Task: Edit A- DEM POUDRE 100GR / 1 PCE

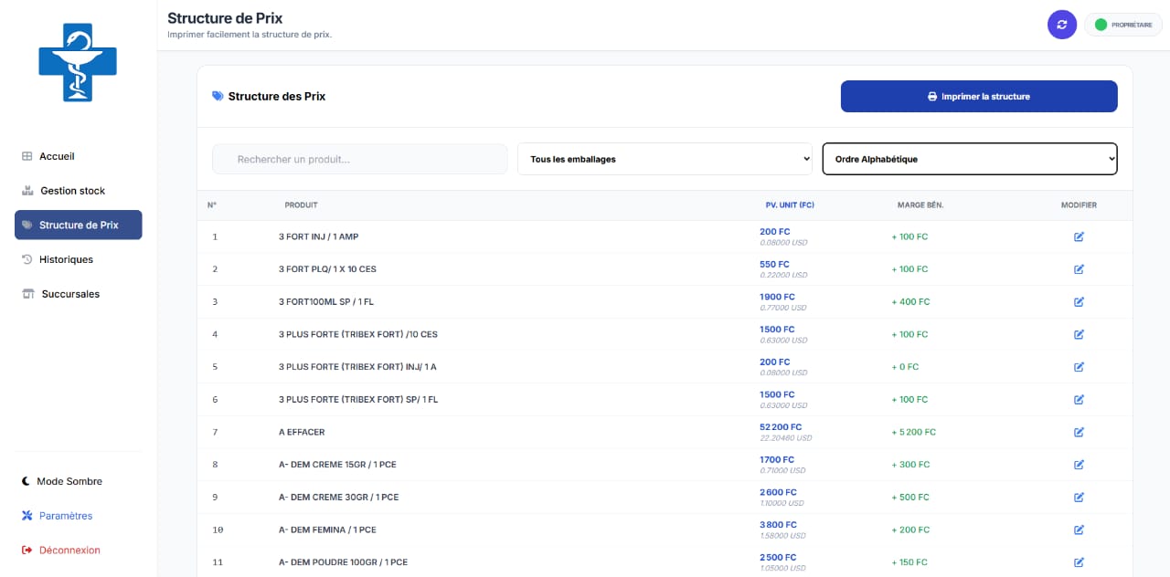Action: (x=1079, y=562)
